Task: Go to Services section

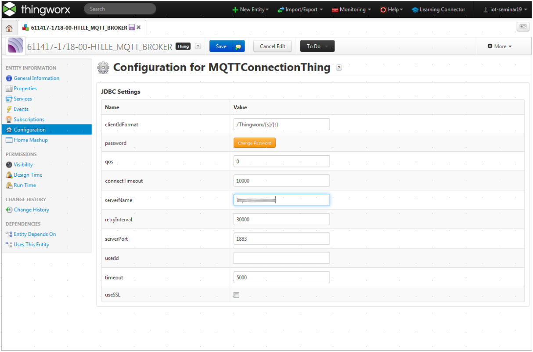Action: (23, 99)
